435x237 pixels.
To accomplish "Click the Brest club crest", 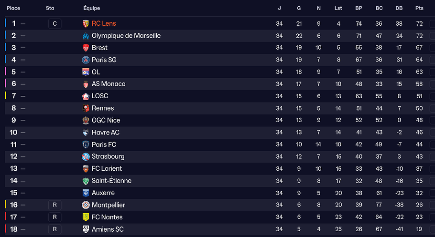I will click(86, 48).
